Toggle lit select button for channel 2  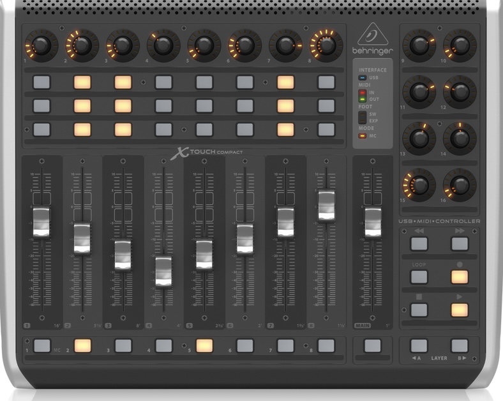tap(82, 345)
